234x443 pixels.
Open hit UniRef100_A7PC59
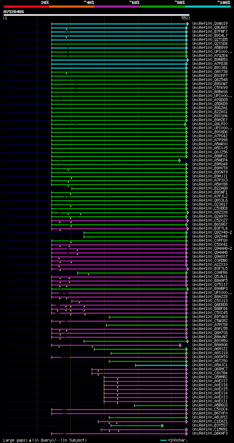click(x=210, y=325)
